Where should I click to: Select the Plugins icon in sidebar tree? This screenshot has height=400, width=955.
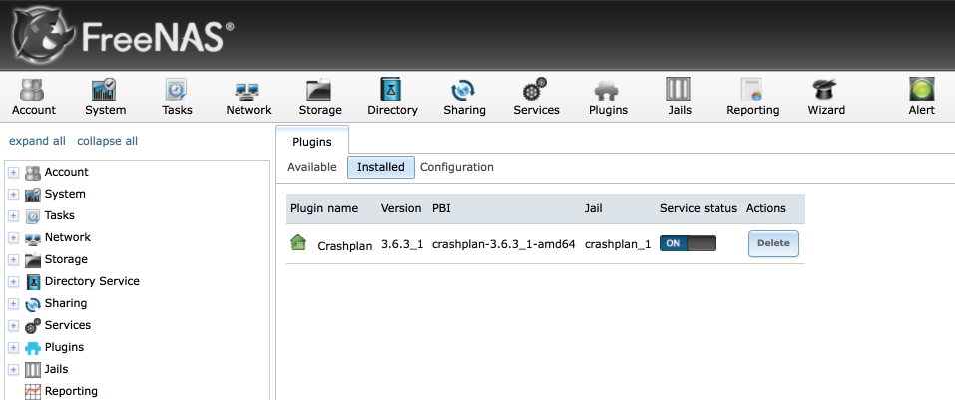pyautogui.click(x=33, y=348)
